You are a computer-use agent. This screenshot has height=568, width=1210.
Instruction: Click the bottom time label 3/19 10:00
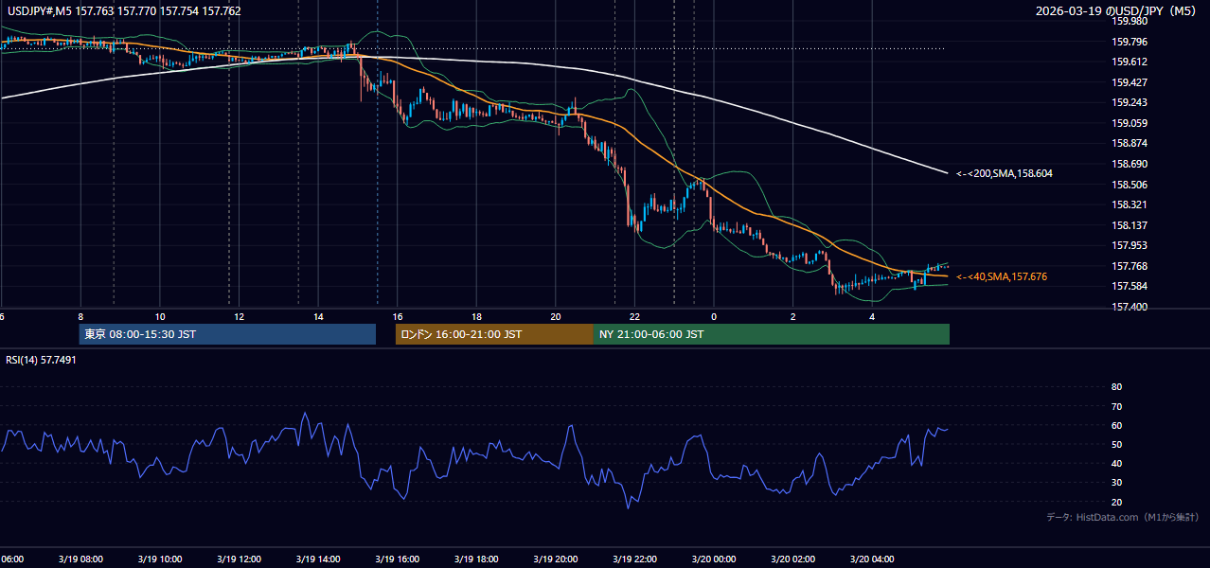coord(159,559)
